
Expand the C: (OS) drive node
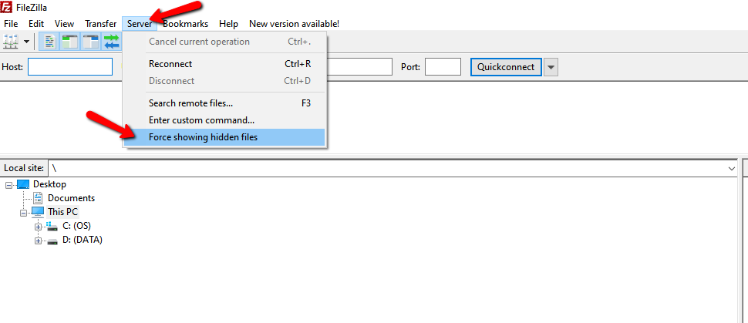pos(39,226)
